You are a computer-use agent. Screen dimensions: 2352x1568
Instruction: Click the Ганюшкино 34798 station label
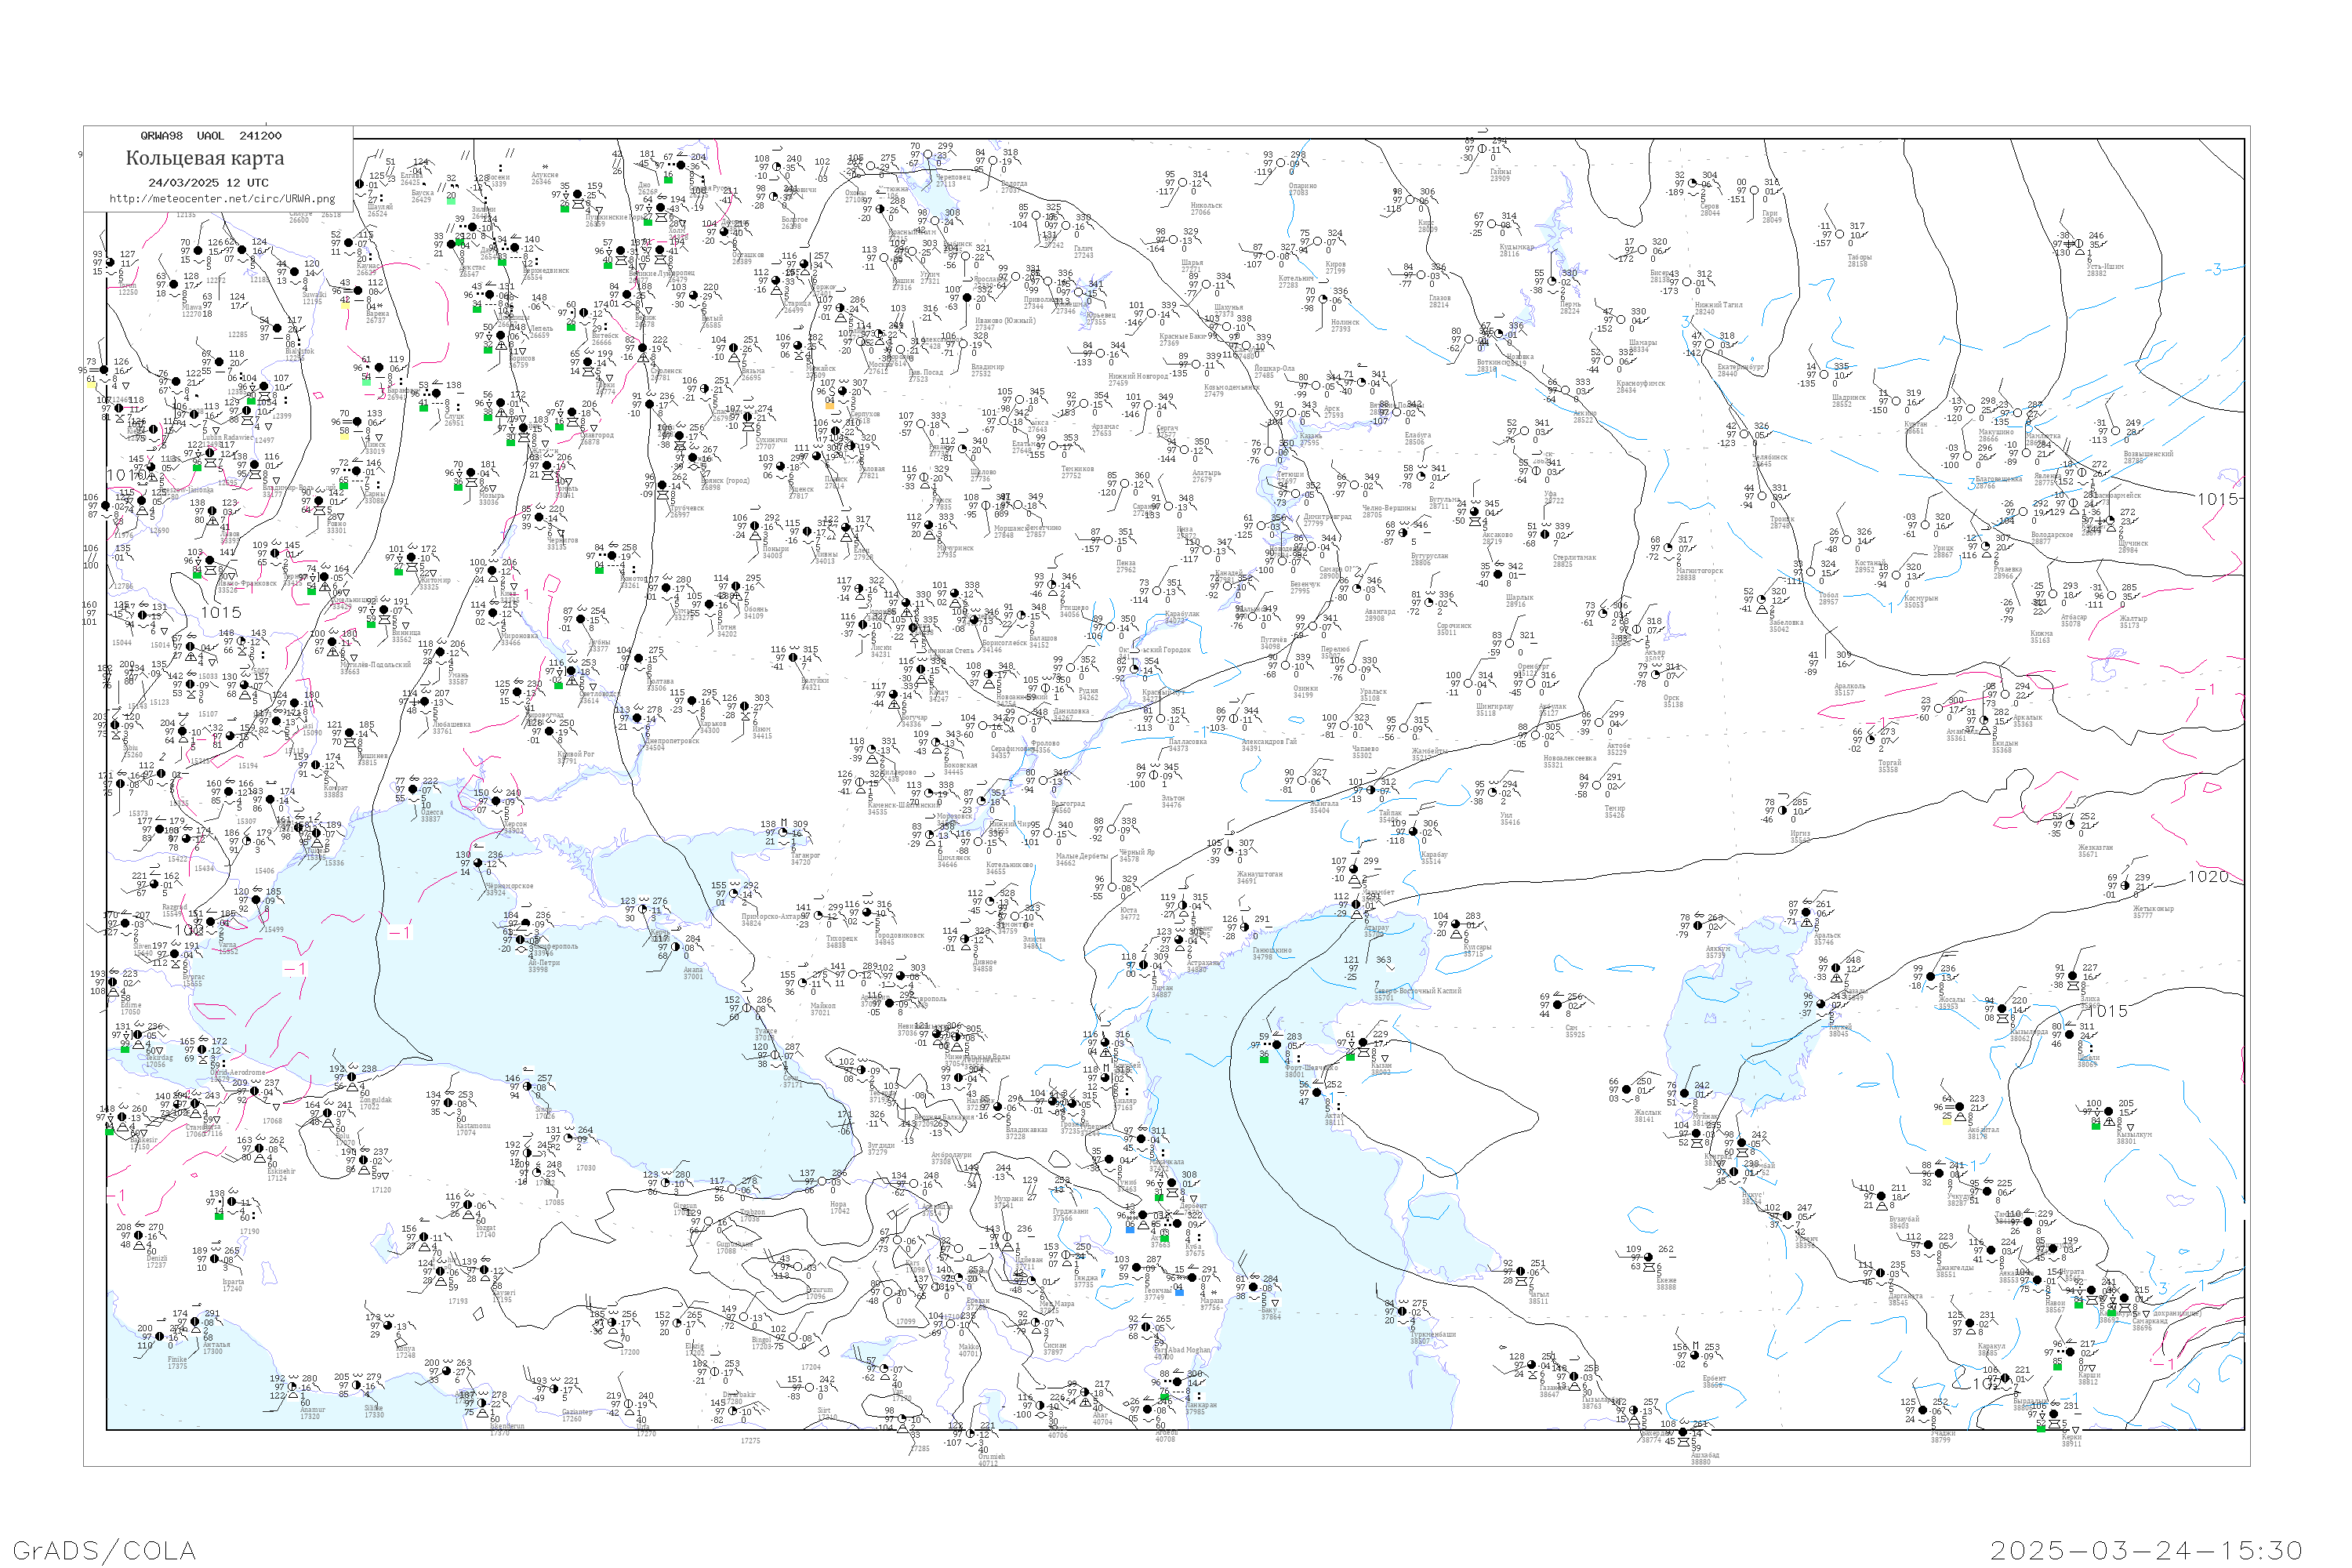pos(1271,953)
